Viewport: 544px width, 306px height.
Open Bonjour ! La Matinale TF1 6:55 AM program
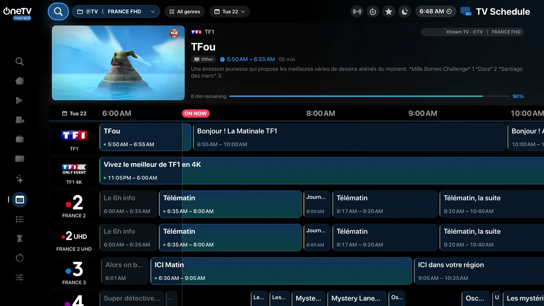(x=349, y=137)
